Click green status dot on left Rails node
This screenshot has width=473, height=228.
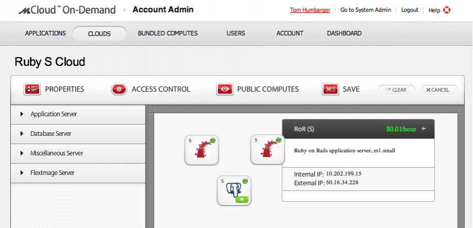click(x=213, y=141)
